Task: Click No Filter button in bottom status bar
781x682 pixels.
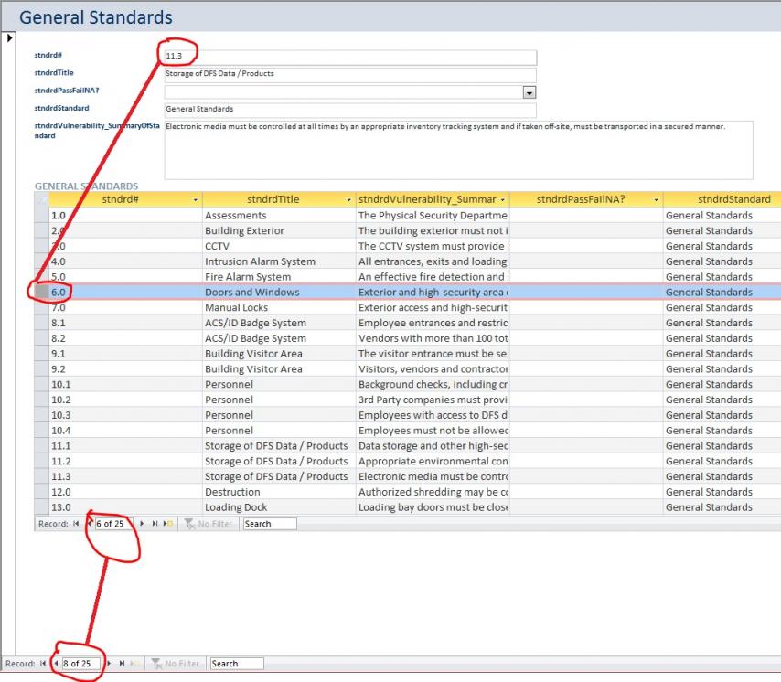Action: [x=176, y=664]
